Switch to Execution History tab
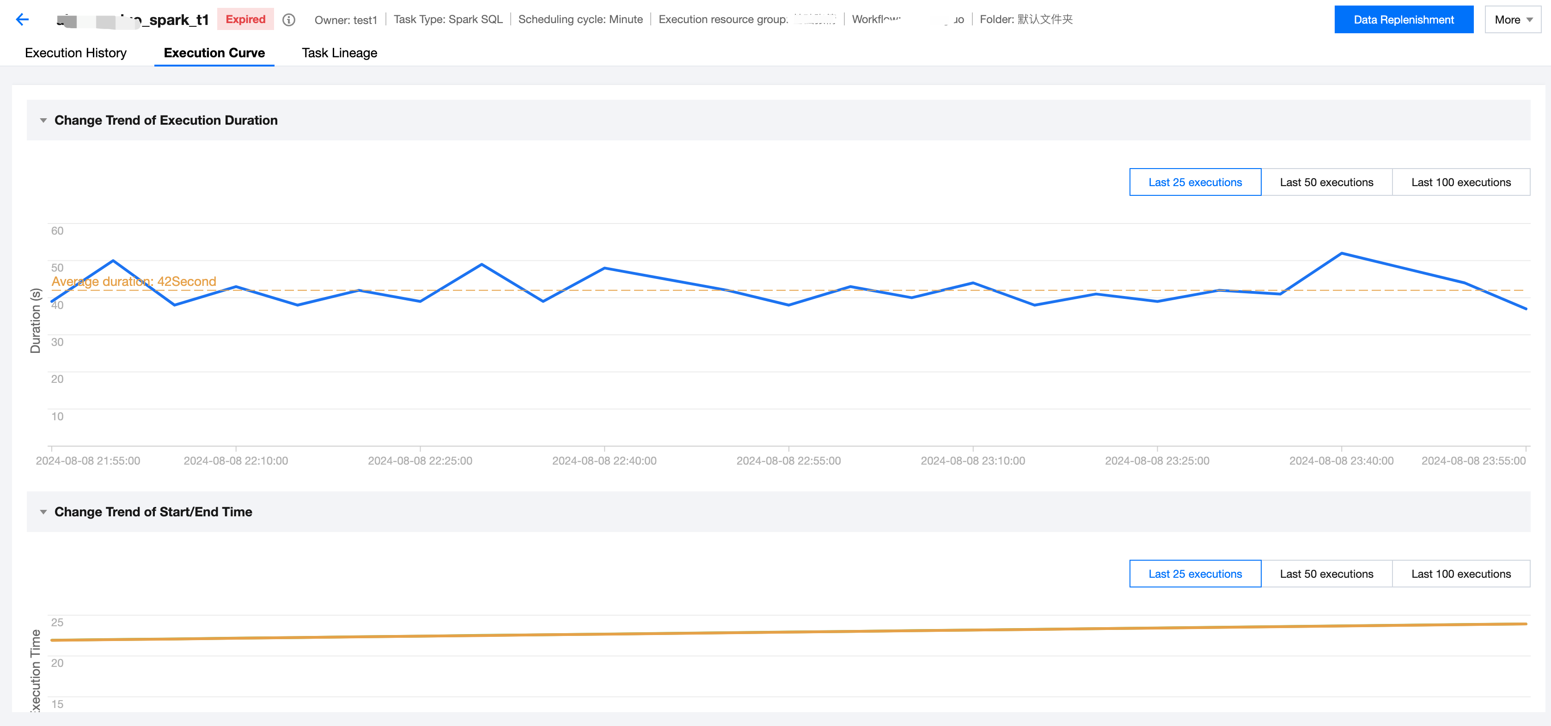The height and width of the screenshot is (726, 1551). point(76,53)
